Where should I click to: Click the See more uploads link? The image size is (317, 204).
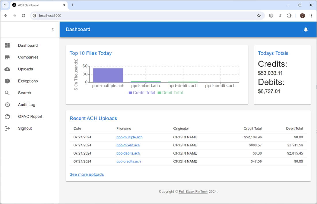pos(87,174)
